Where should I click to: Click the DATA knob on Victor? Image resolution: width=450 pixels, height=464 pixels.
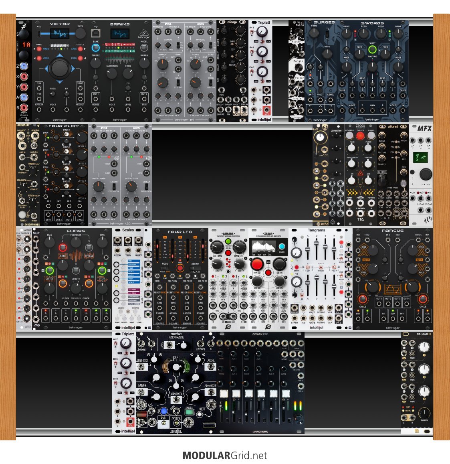[x=80, y=34]
